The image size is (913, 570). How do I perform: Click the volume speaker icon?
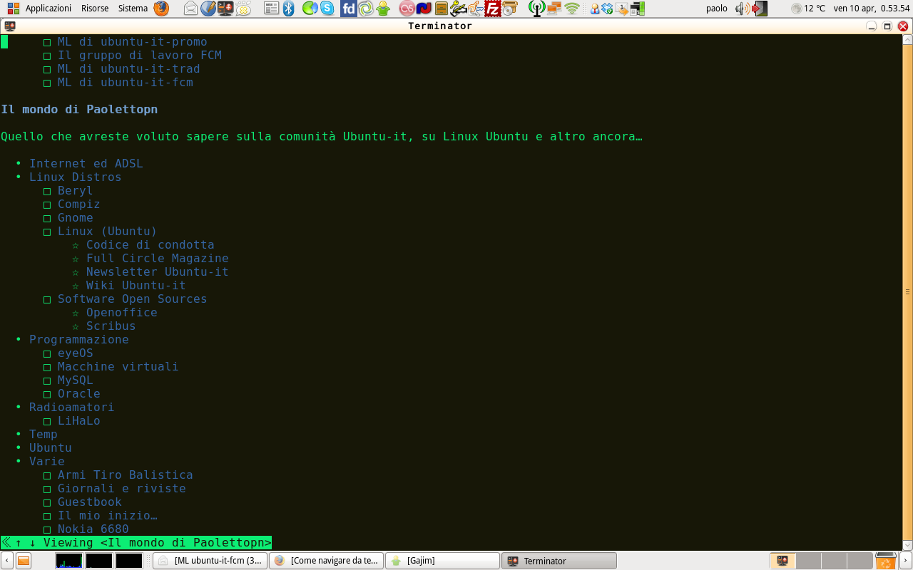[742, 9]
